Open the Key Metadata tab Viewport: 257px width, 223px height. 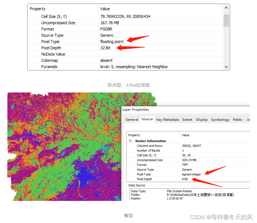pos(167,119)
